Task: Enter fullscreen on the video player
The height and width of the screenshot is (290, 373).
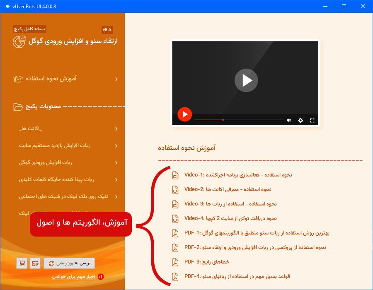Action: (x=312, y=120)
